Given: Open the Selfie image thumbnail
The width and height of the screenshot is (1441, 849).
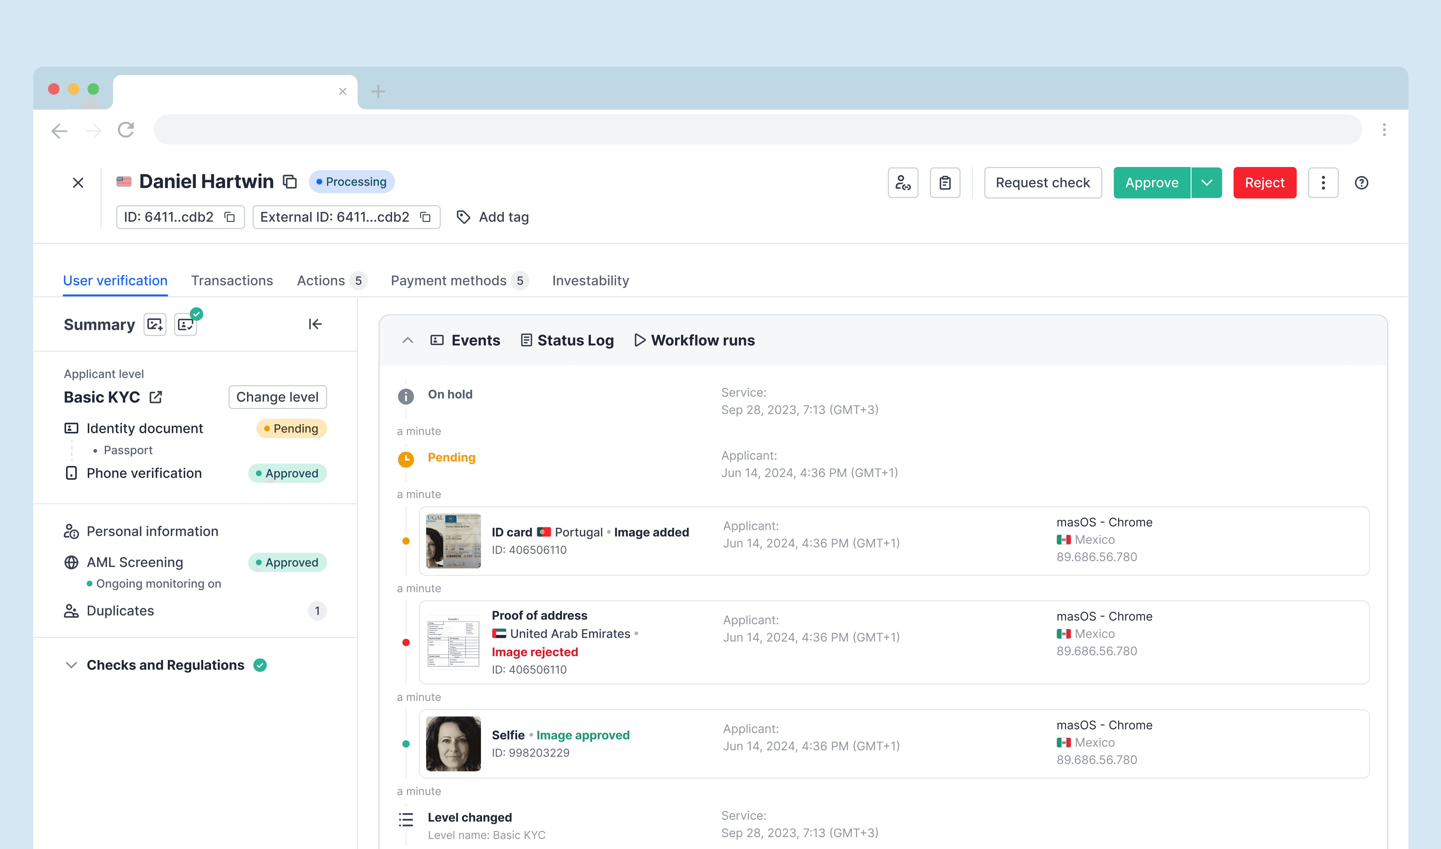Looking at the screenshot, I should [453, 744].
